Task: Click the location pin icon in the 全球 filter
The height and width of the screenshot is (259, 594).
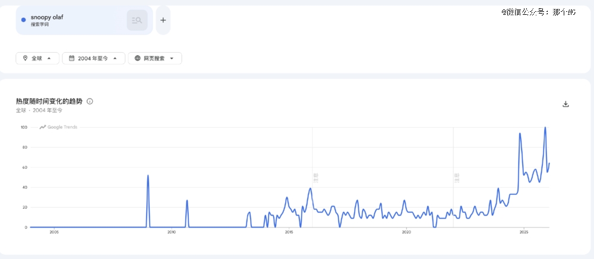Action: [x=25, y=58]
